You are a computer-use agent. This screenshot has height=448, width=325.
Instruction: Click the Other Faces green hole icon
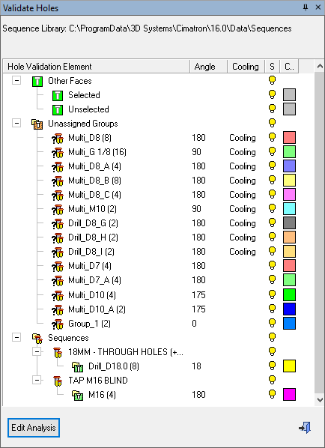[x=37, y=81]
